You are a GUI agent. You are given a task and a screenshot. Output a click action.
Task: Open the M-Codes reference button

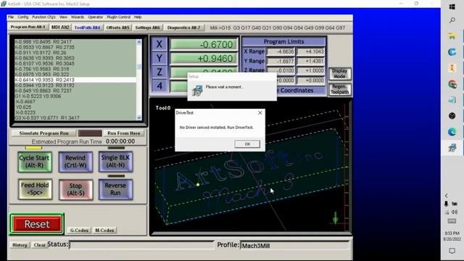(104, 231)
